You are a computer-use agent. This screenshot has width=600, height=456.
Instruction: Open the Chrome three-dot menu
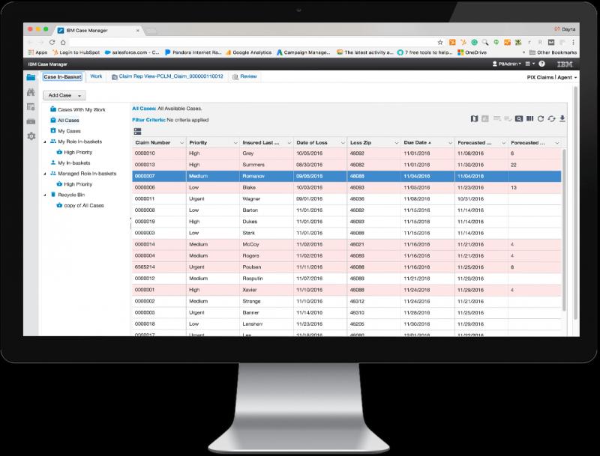pyautogui.click(x=573, y=43)
